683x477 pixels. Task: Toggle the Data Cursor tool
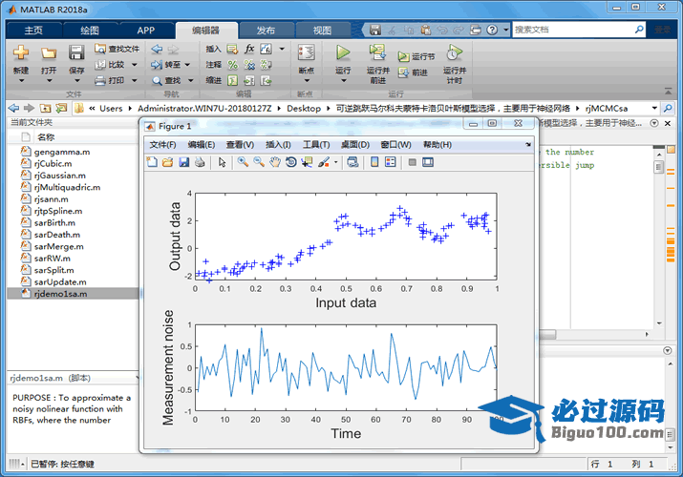pyautogui.click(x=307, y=162)
